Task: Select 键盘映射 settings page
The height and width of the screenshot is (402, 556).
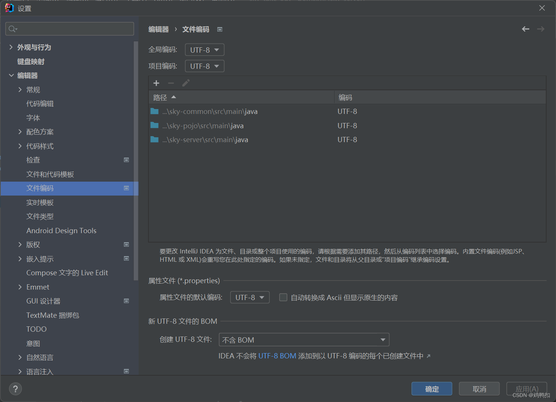Action: [31, 61]
